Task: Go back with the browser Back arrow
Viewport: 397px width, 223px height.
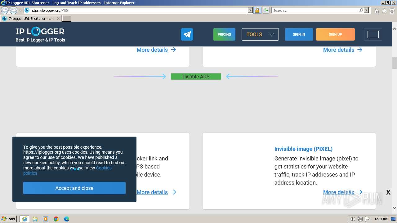Action: tap(5, 10)
